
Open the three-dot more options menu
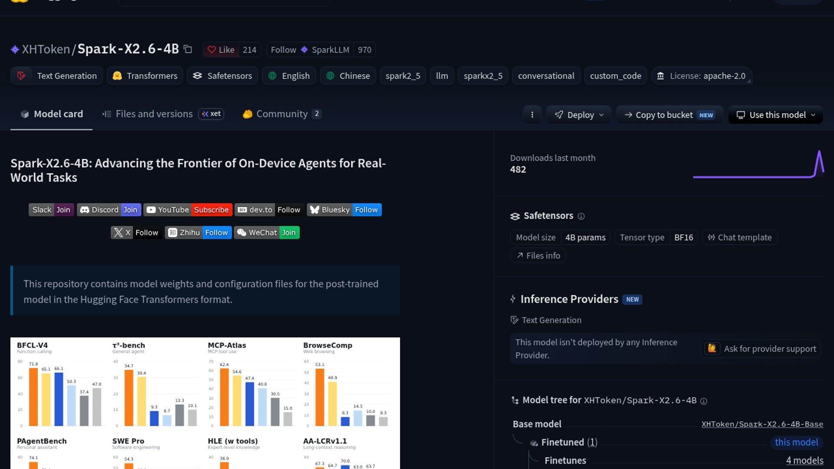[x=532, y=115]
